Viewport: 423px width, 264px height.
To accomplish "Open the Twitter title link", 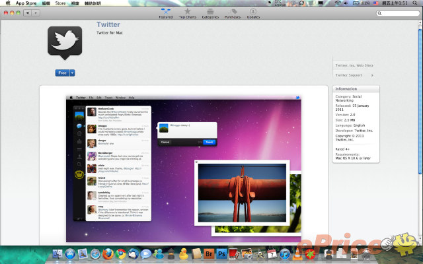I will pyautogui.click(x=108, y=24).
